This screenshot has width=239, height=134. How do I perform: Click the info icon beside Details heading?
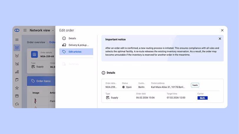103,73
